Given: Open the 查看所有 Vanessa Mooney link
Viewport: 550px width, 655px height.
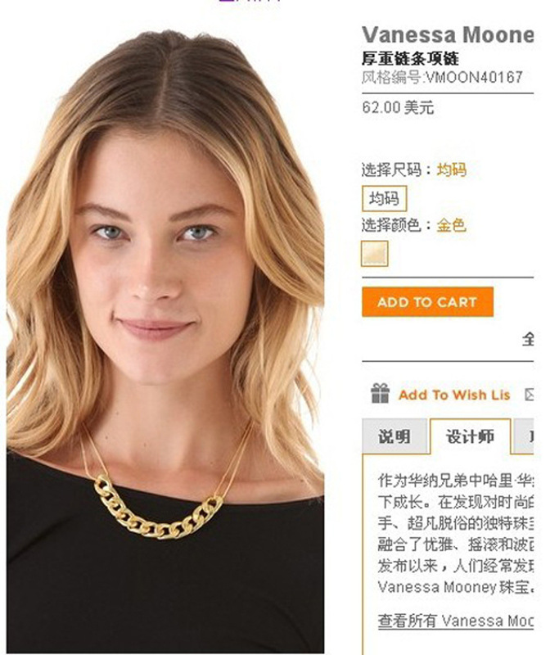Looking at the screenshot, I should tap(456, 621).
